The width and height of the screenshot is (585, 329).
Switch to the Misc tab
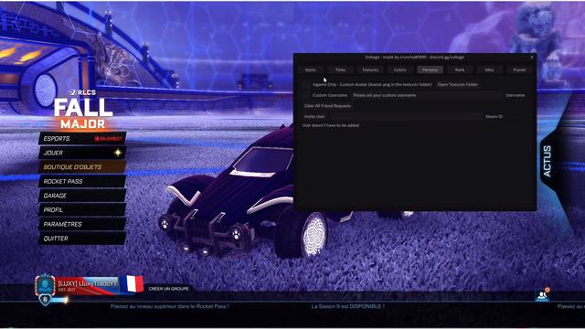tap(490, 69)
